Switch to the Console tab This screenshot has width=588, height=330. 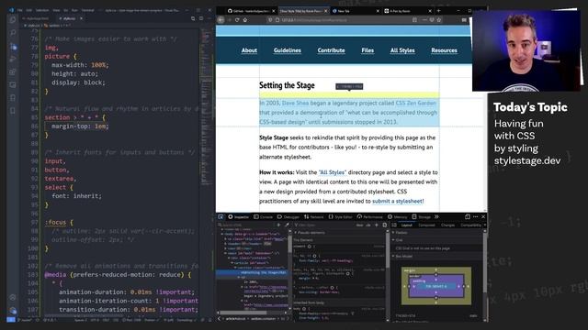coord(264,216)
